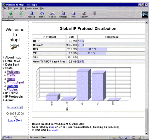Click the X11 bar in chart
The width and height of the screenshot is (150, 140).
click(99, 86)
